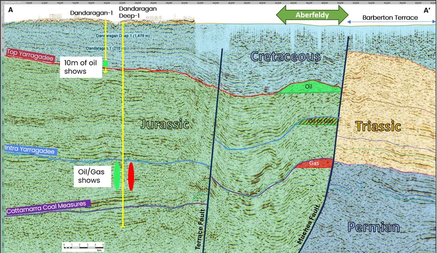Click the 'Dandaragan Deep 1 (1,478 m)' depth text
The height and width of the screenshot is (253, 437).
click(122, 36)
